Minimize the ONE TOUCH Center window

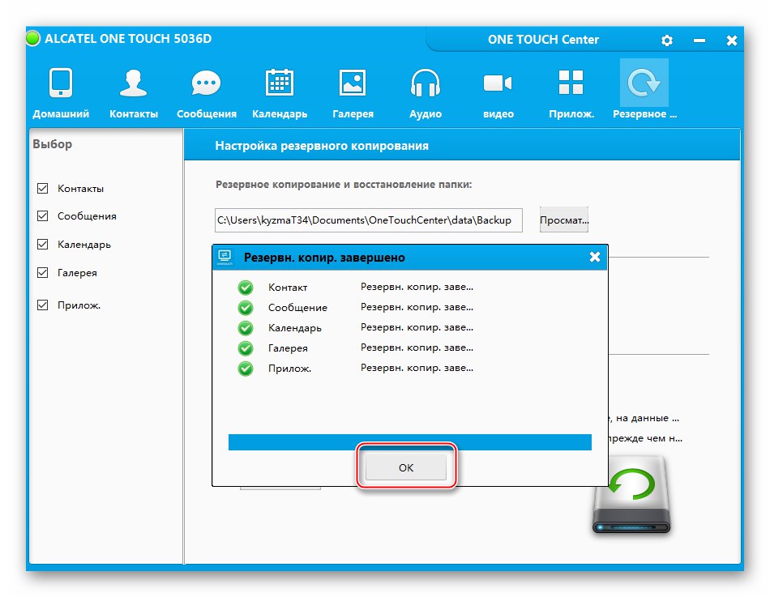coord(699,41)
